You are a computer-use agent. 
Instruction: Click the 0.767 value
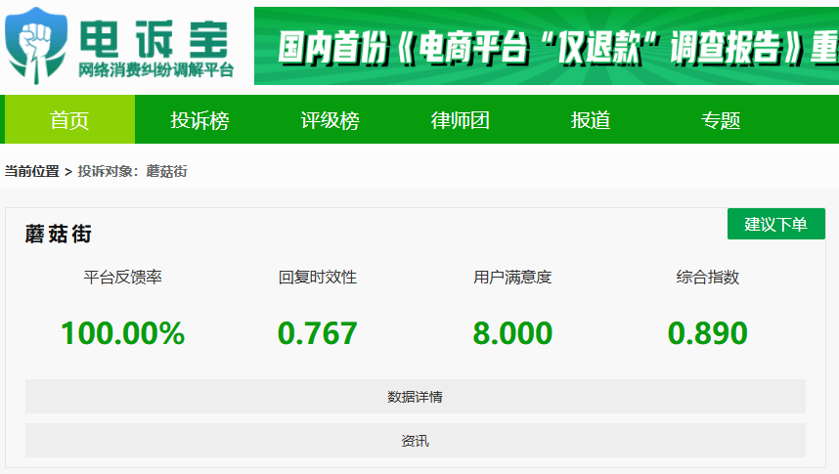[x=317, y=332]
